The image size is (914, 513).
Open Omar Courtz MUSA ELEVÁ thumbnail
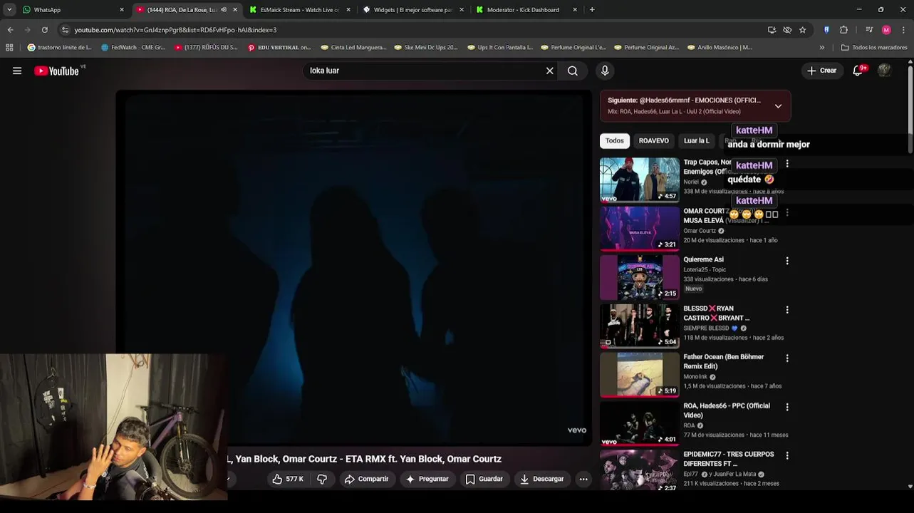[640, 229]
